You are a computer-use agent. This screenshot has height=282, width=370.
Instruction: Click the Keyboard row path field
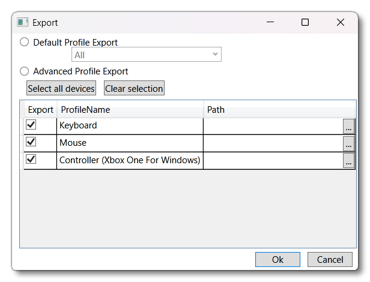point(273,127)
